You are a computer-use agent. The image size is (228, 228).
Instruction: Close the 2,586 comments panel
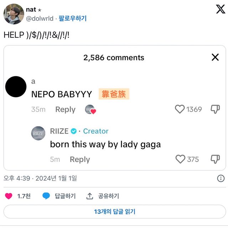(215, 57)
